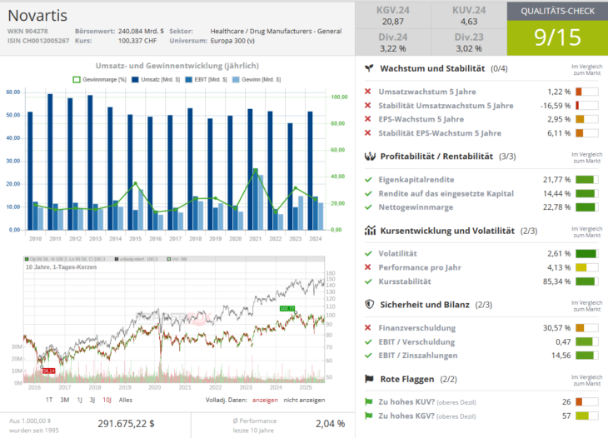
Task: Click green check icon next to Volatilität
Action: click(368, 253)
